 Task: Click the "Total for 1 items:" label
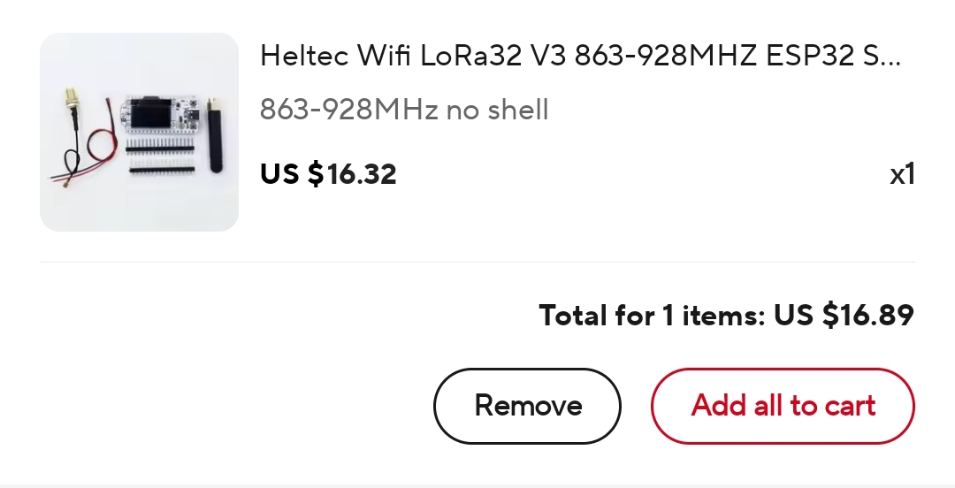click(x=652, y=315)
